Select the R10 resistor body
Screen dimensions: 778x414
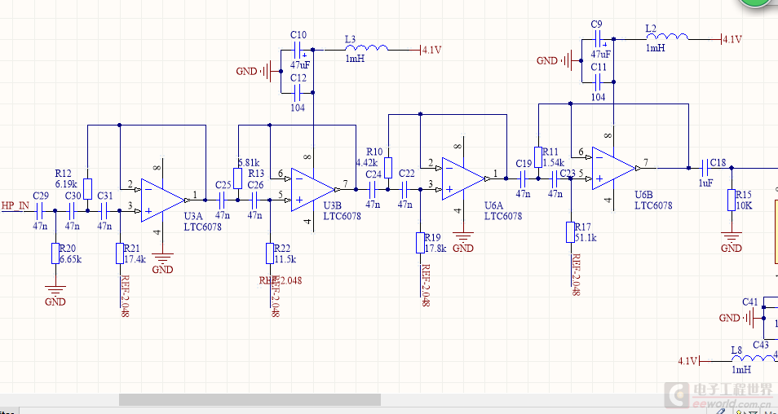388,168
